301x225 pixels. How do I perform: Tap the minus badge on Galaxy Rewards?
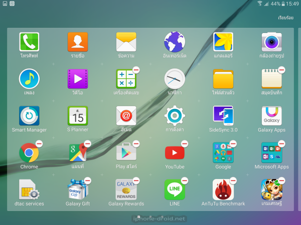pyautogui.click(x=136, y=180)
